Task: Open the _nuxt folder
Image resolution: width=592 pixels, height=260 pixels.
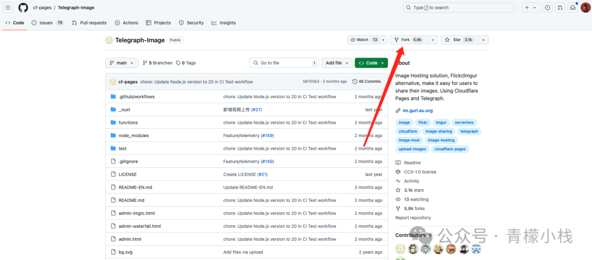Action: [x=124, y=110]
